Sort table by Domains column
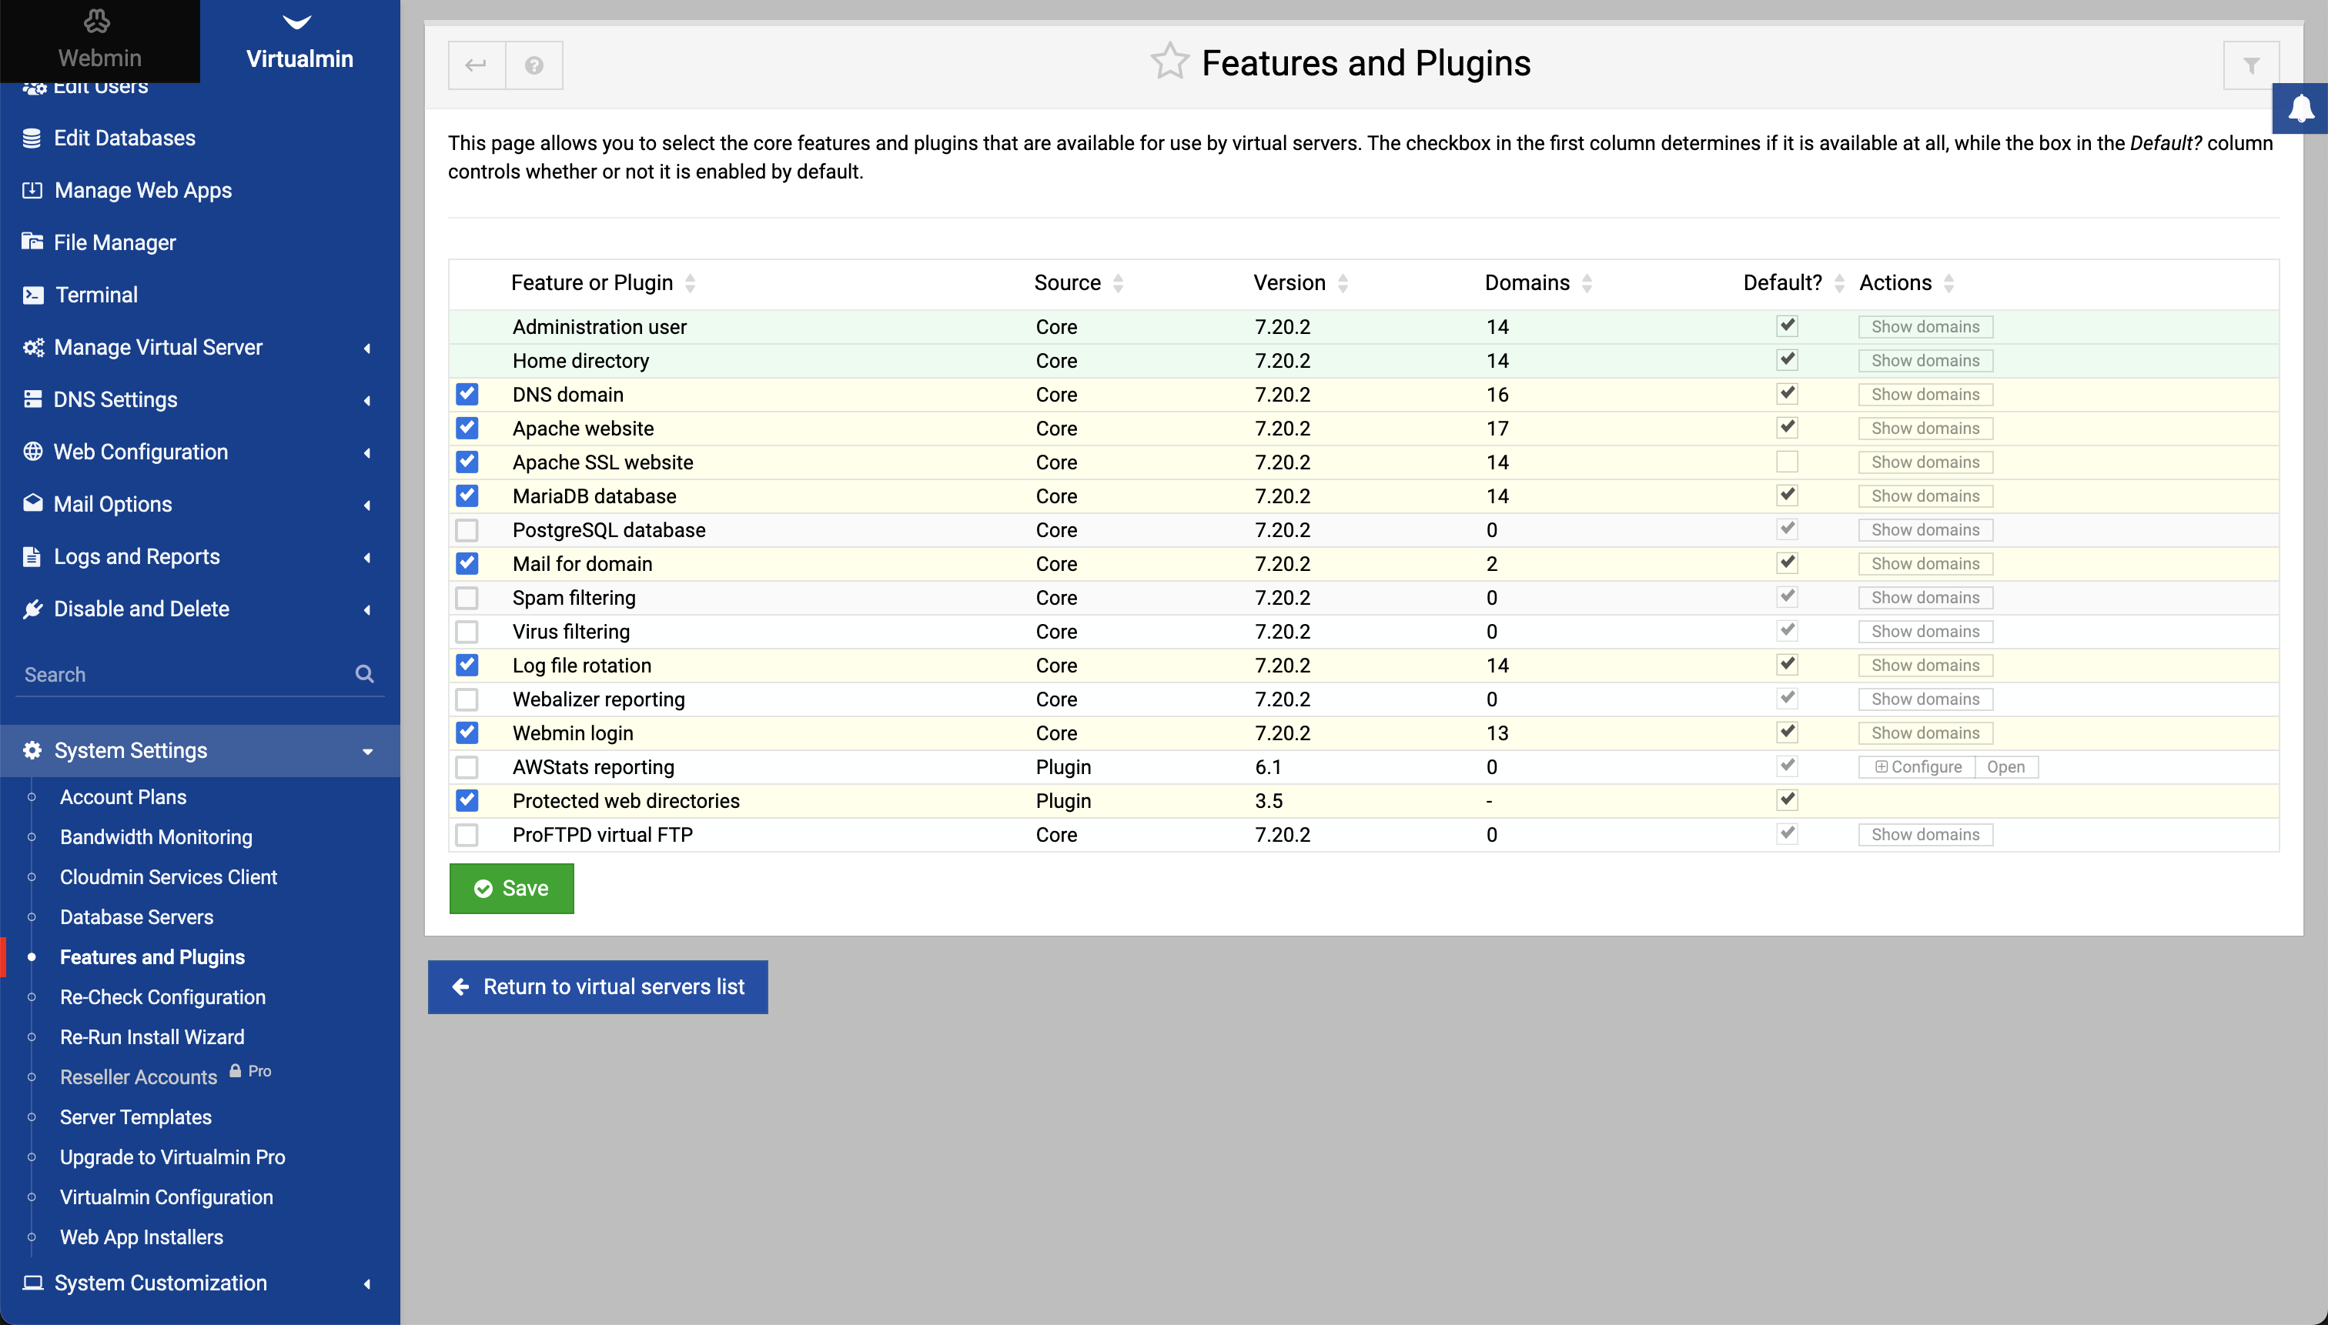This screenshot has width=2328, height=1325. pos(1527,283)
